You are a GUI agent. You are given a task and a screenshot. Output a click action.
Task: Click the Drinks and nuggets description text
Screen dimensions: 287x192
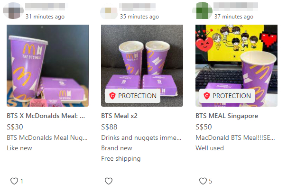[141, 137]
